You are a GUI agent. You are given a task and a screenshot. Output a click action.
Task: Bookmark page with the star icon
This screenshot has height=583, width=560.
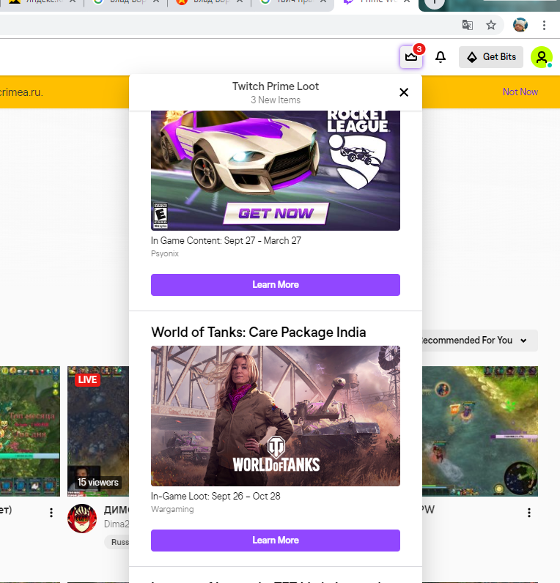[491, 26]
